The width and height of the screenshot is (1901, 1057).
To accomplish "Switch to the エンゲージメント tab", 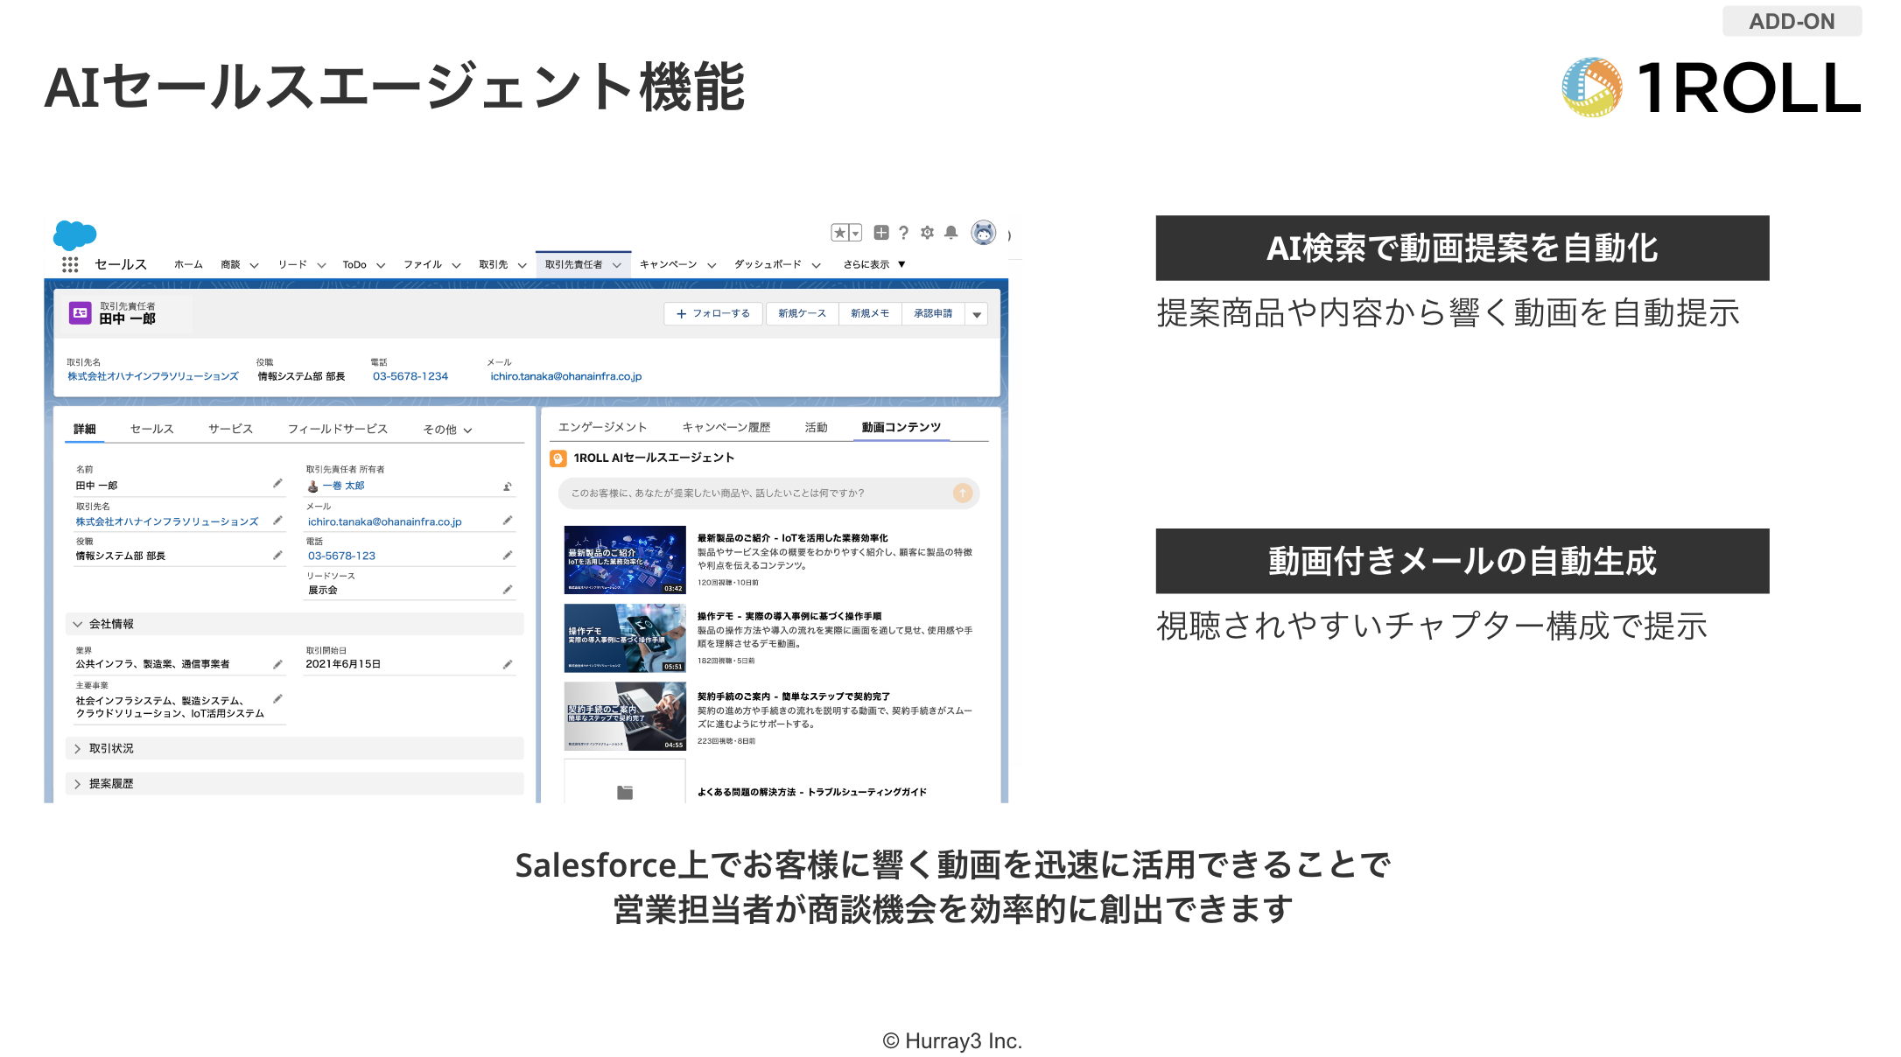I will tap(602, 427).
